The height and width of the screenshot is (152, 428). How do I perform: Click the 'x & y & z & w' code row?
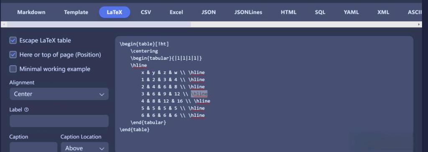pyautogui.click(x=173, y=73)
